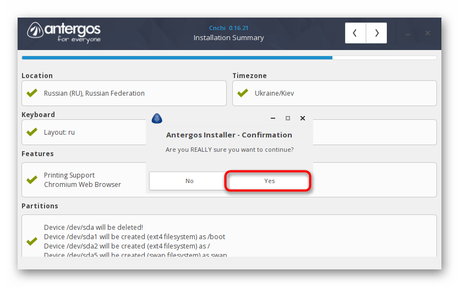Maximize the confirmation dialog
This screenshot has height=287, width=459.
(288, 118)
